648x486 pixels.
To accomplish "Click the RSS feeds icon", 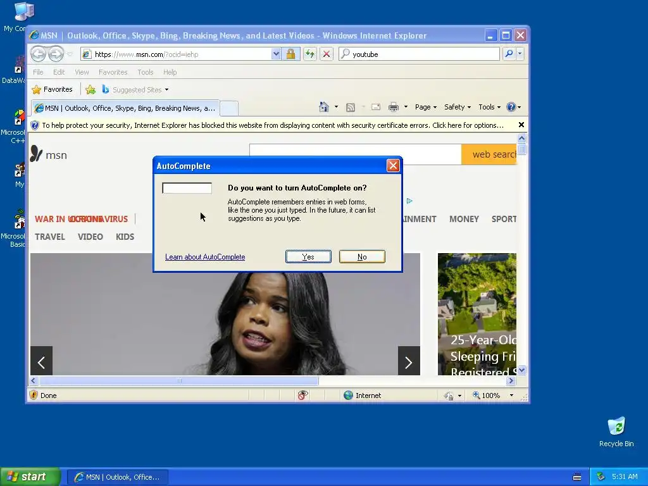I will click(351, 108).
